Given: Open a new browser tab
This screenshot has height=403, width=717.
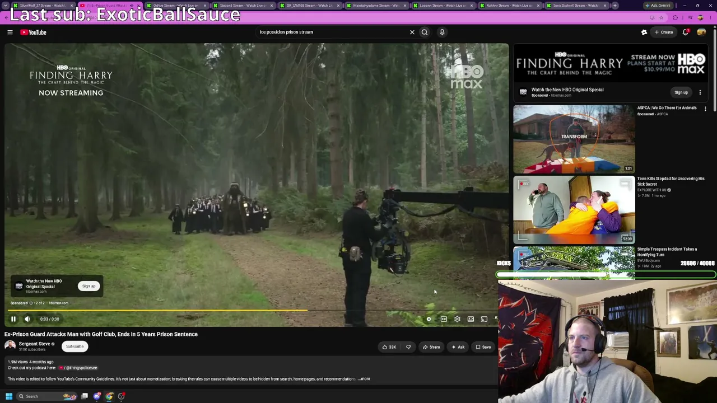Looking at the screenshot, I should coord(615,6).
